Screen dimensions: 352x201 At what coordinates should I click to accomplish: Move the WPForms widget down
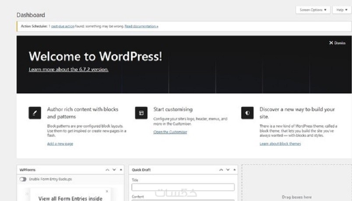coord(114,170)
